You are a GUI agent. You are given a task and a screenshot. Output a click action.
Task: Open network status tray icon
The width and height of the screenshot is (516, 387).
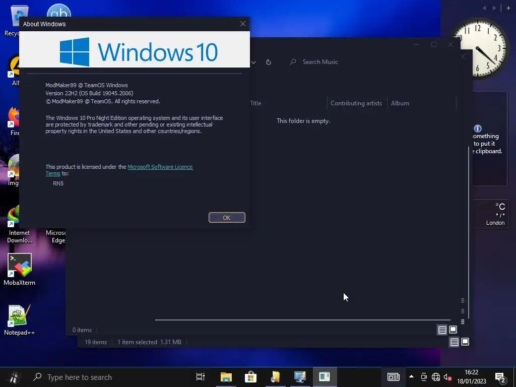(436, 377)
